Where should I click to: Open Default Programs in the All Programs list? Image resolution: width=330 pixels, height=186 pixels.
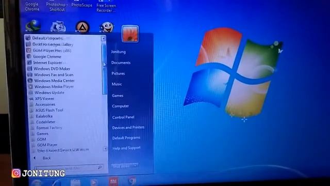(47, 38)
